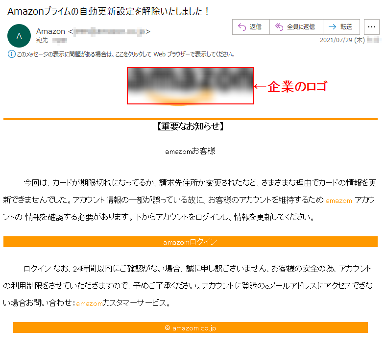The height and width of the screenshot is (351, 386).
Task: Click the 返信 reply button
Action: point(251,27)
